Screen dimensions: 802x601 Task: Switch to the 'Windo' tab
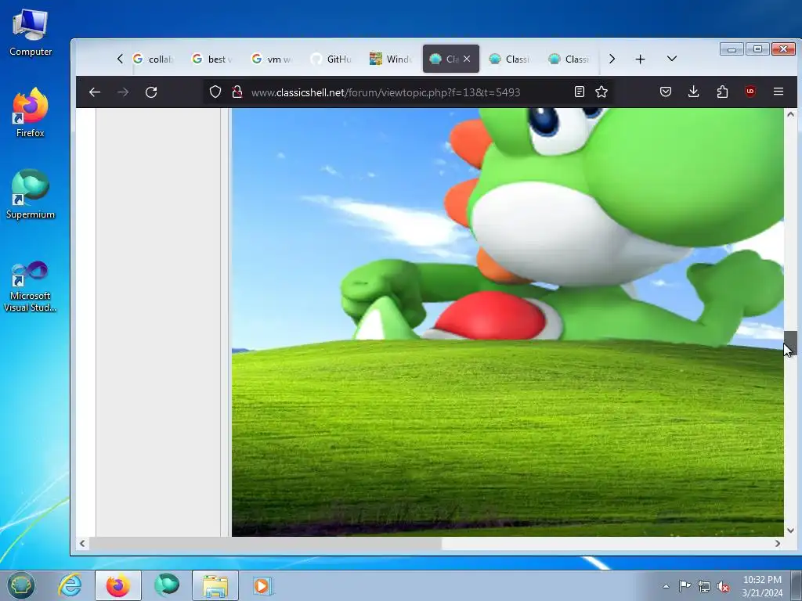tap(392, 59)
